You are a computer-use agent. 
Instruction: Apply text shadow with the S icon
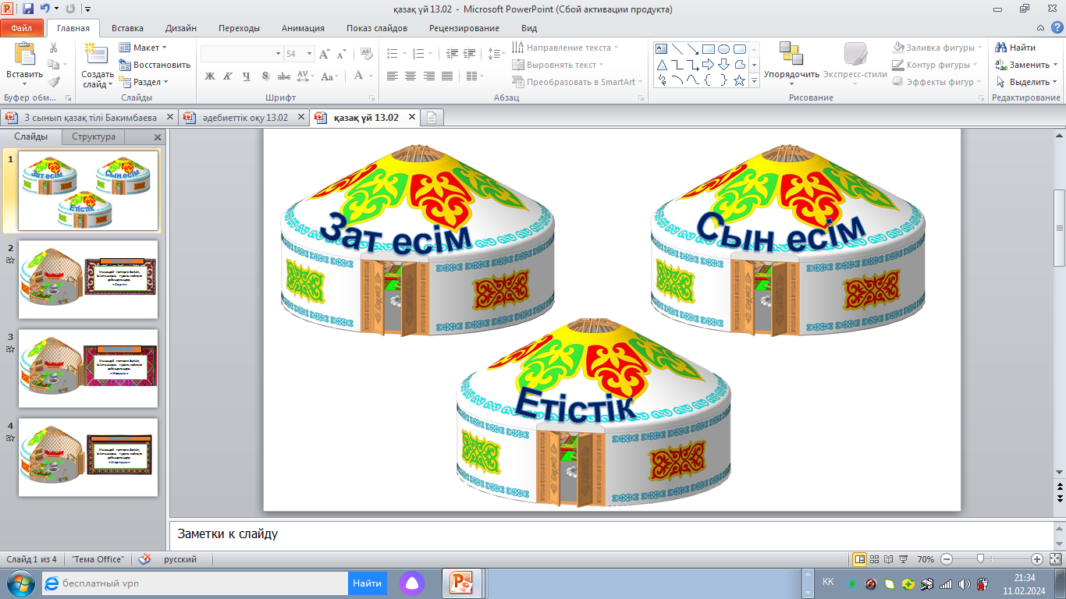tap(265, 76)
